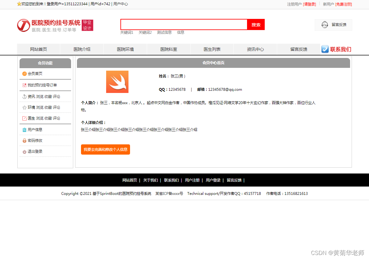Focus the red-bordered search input box
Image resolution: width=369 pixels, height=259 pixels.
coord(184,24)
